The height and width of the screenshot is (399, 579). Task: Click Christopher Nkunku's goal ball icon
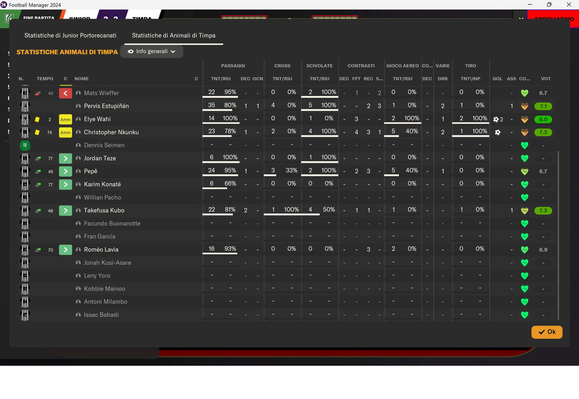click(498, 132)
